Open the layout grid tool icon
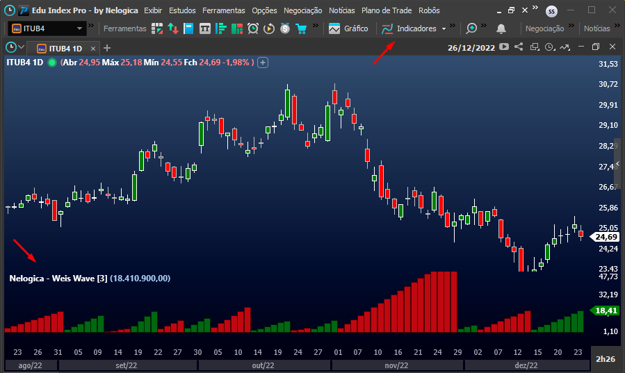The height and width of the screenshot is (373, 625). tap(157, 28)
